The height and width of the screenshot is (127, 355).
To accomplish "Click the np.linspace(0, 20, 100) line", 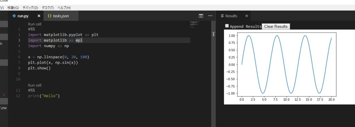I will point(59,57).
